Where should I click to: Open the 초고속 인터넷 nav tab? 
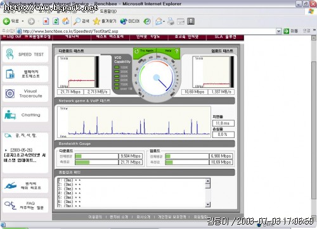[186, 37]
